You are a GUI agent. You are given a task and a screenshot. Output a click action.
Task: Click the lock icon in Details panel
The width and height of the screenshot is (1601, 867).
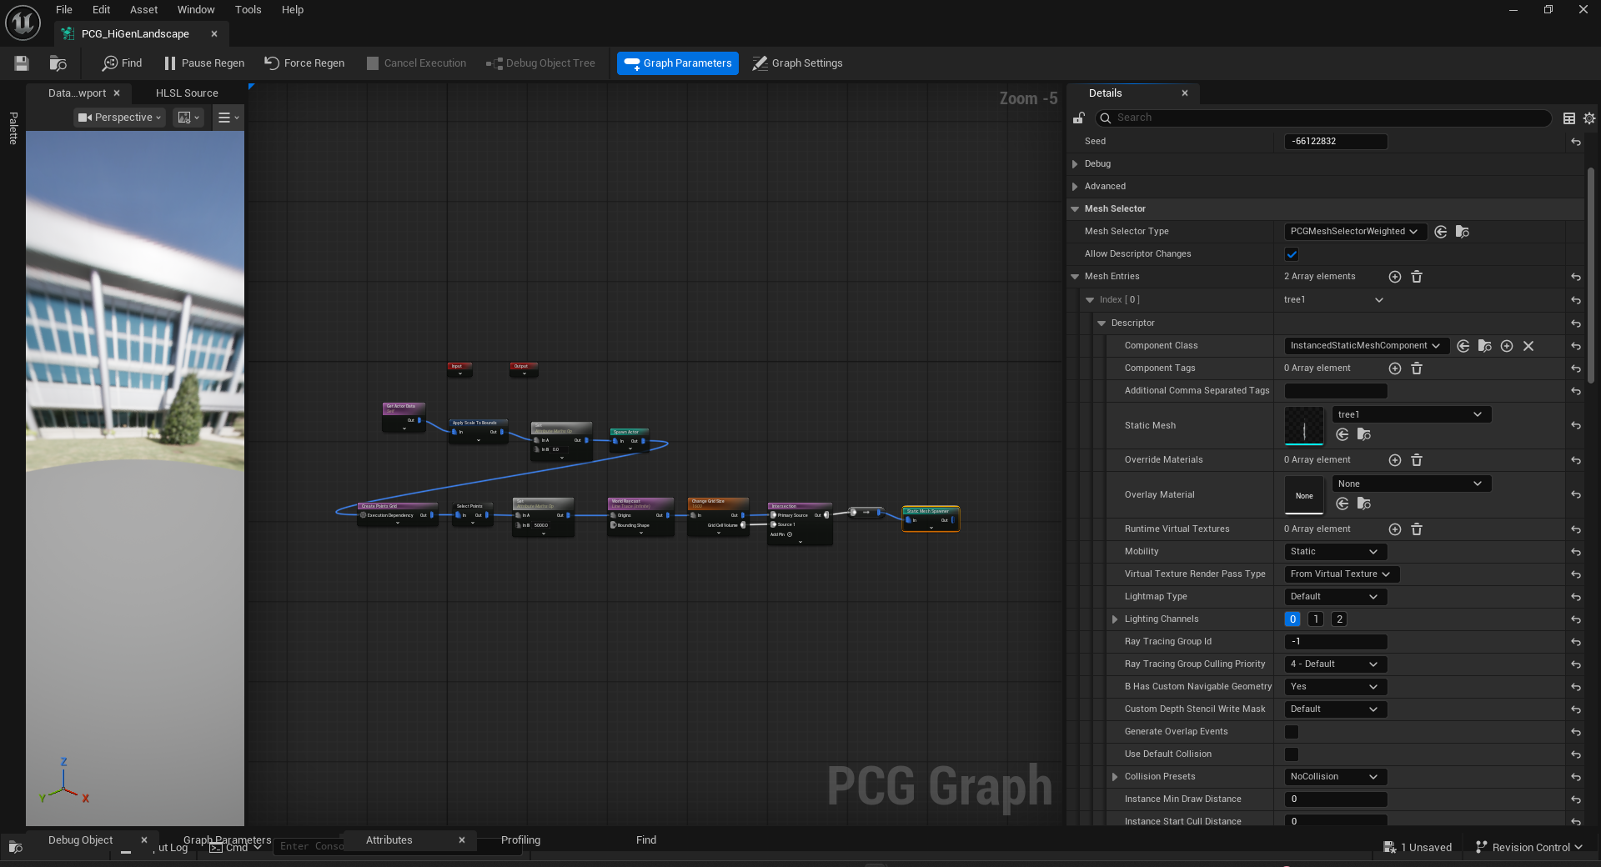[1078, 118]
